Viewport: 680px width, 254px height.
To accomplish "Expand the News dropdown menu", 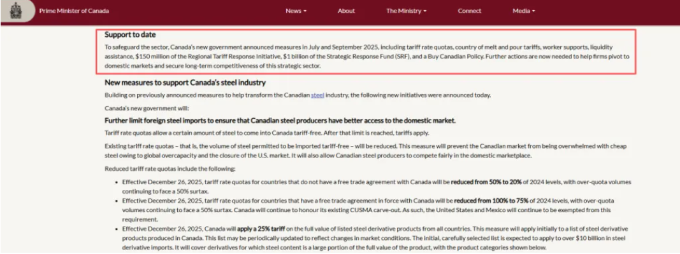I will point(296,11).
